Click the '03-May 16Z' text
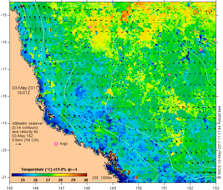The width and height of the screenshot is (223, 190). (23, 136)
